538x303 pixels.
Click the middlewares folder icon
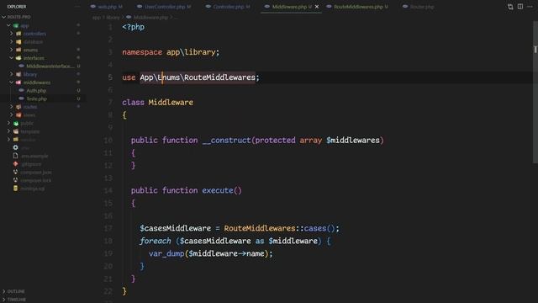(x=18, y=82)
